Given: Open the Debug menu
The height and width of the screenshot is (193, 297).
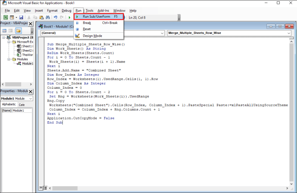Looking at the screenshot, I should coord(66,11).
